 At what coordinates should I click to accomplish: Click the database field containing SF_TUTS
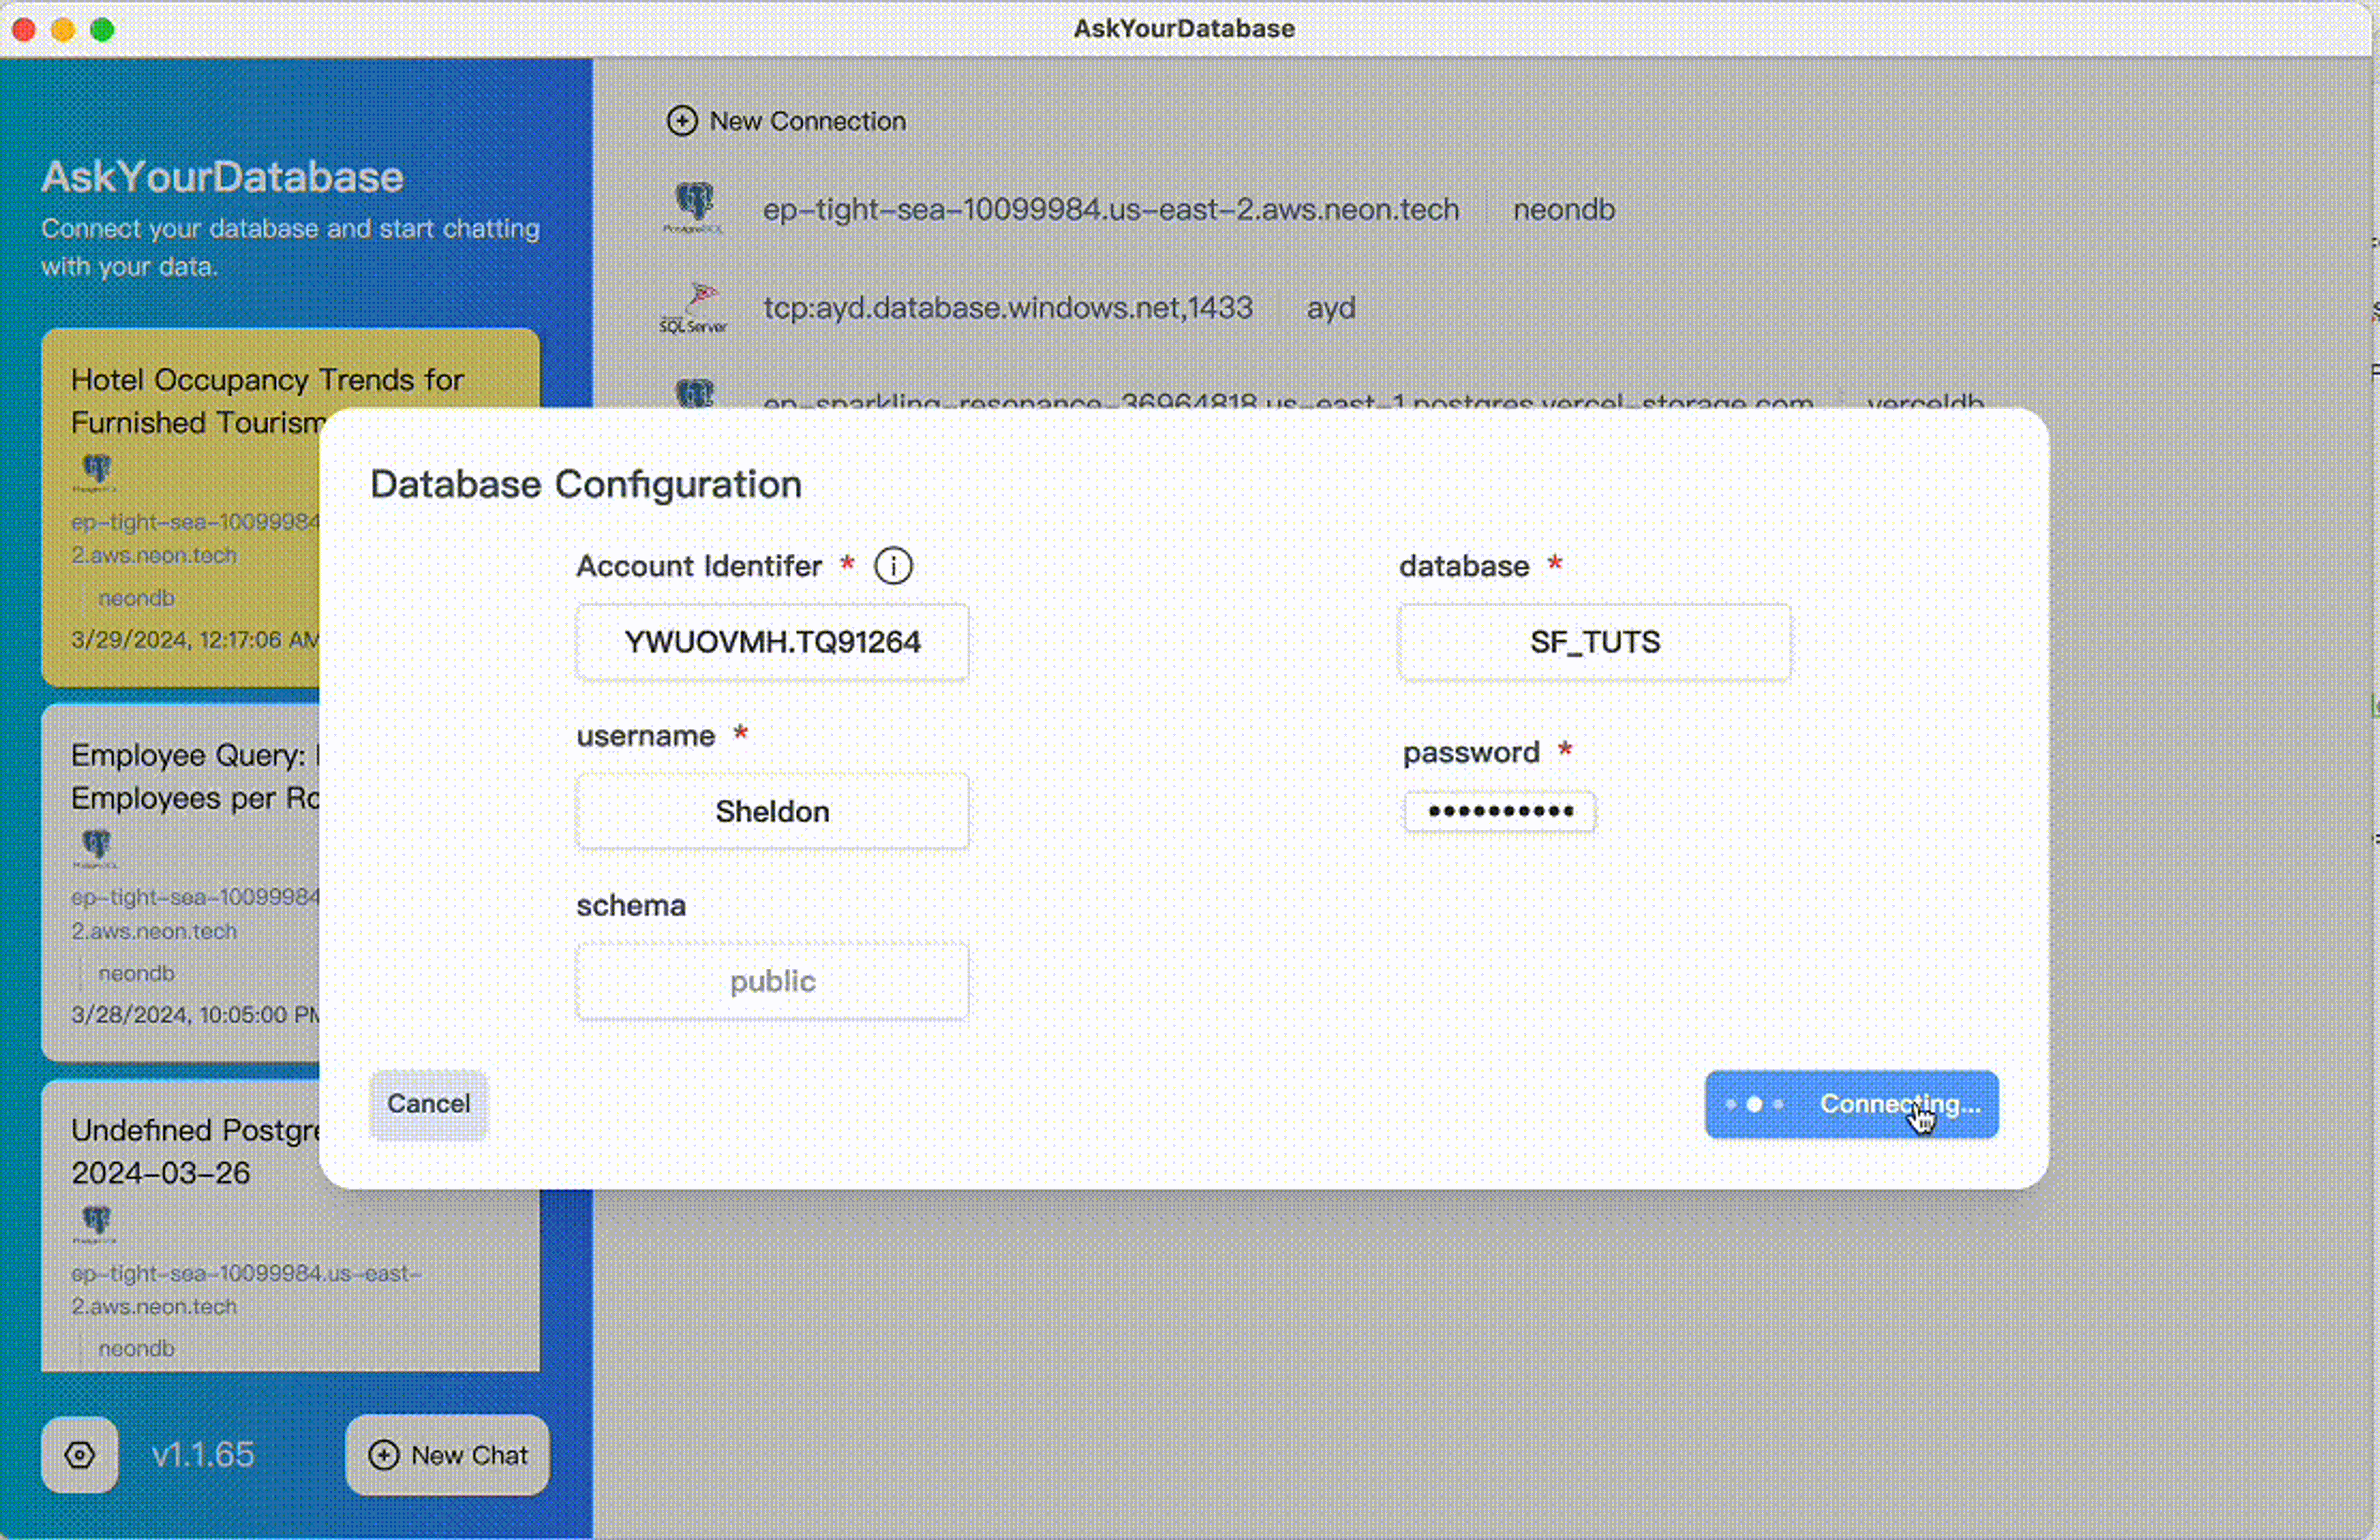click(x=1594, y=642)
